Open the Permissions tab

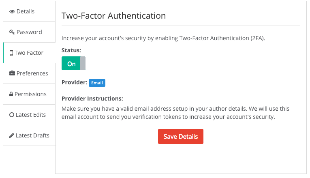[30, 94]
